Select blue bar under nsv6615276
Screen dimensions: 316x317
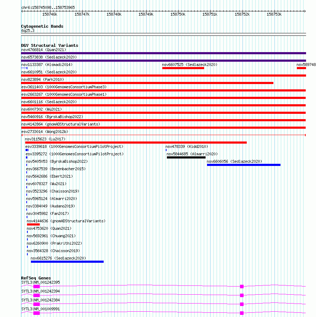coord(67,262)
